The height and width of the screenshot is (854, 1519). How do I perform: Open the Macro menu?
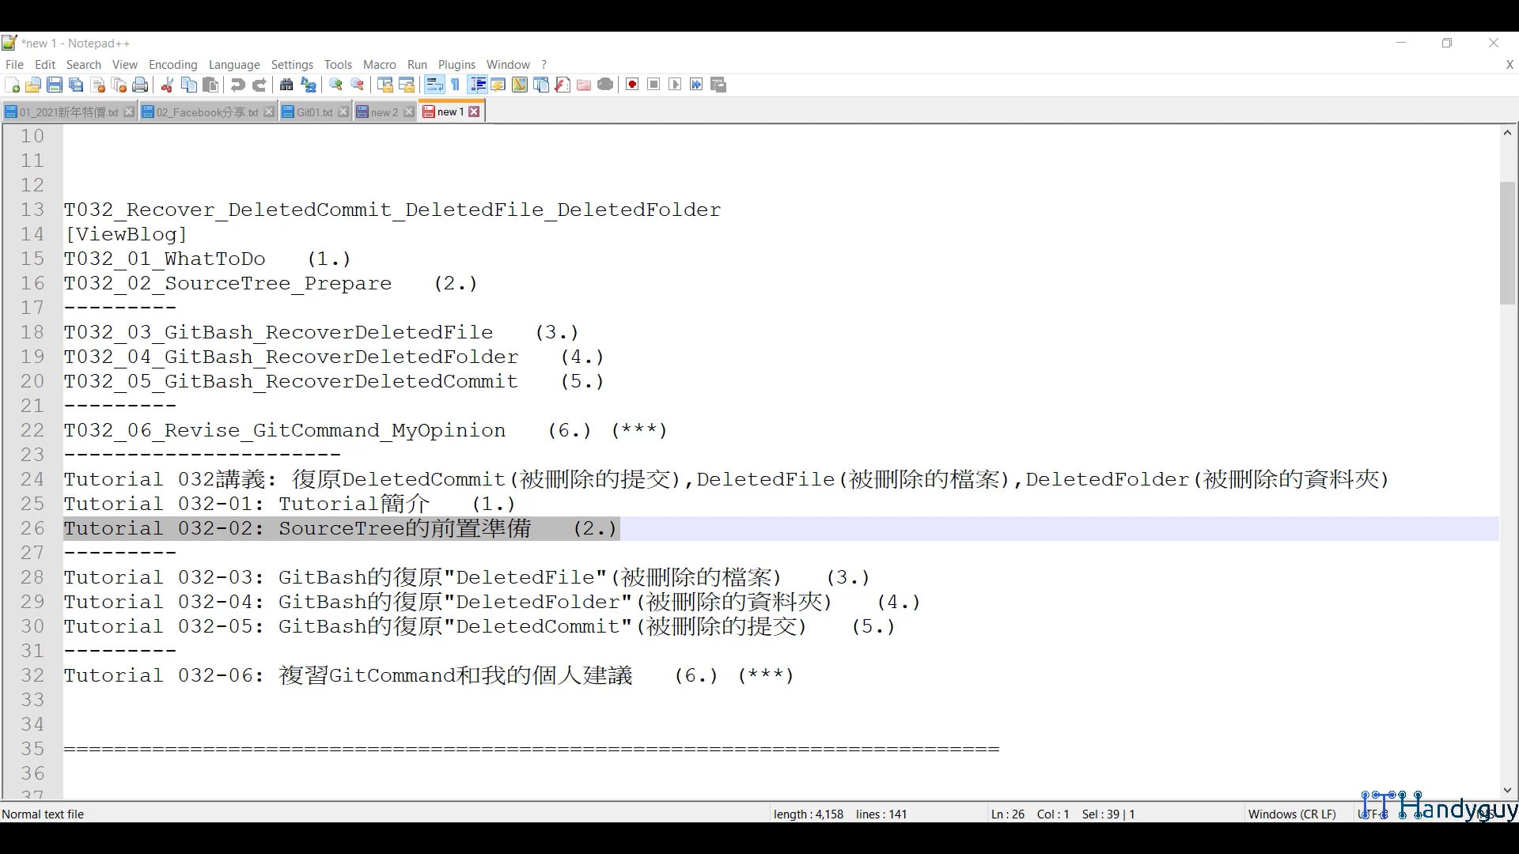[x=379, y=64]
